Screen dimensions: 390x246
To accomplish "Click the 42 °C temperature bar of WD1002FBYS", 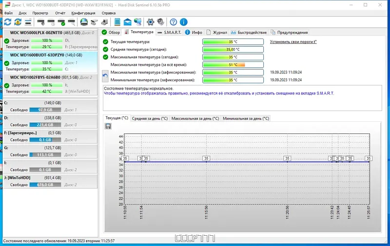I will (x=47, y=92).
